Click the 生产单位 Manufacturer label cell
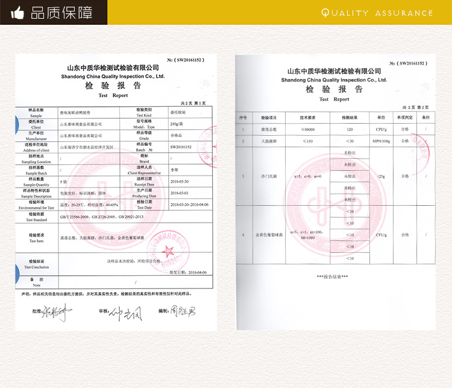 pyautogui.click(x=37, y=136)
